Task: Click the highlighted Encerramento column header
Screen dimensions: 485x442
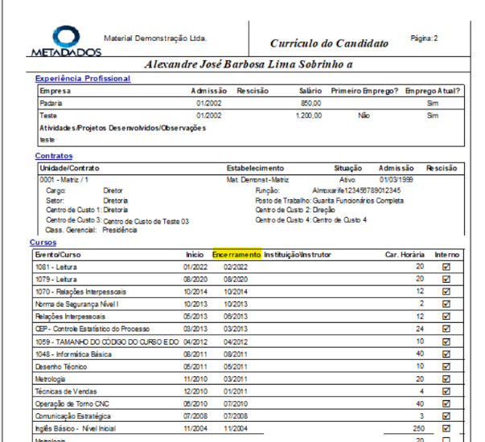Action: [x=236, y=254]
